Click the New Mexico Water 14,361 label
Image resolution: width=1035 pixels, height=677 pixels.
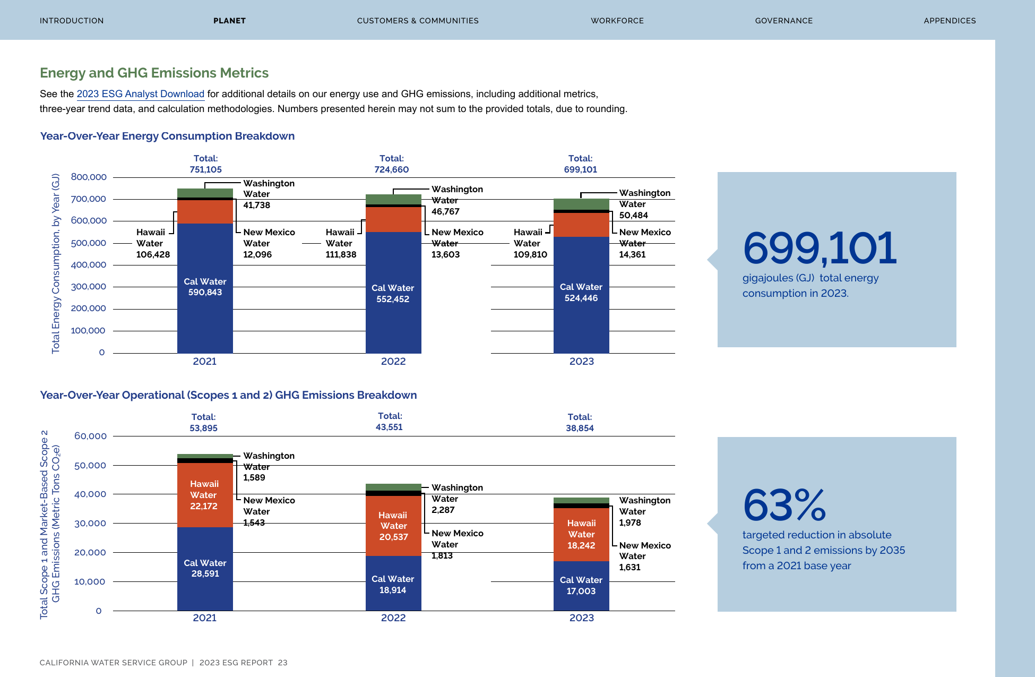(645, 243)
